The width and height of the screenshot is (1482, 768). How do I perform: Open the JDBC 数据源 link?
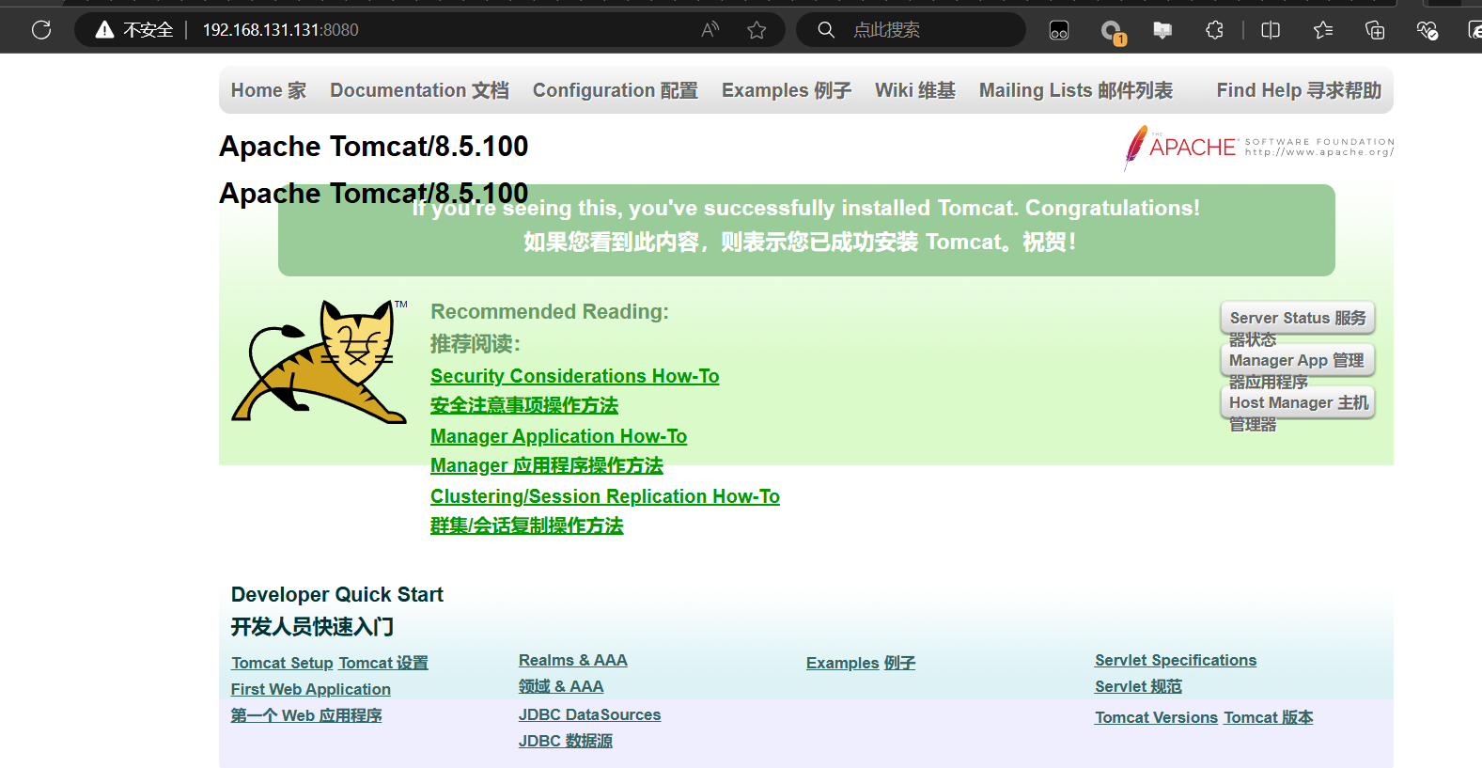point(566,741)
